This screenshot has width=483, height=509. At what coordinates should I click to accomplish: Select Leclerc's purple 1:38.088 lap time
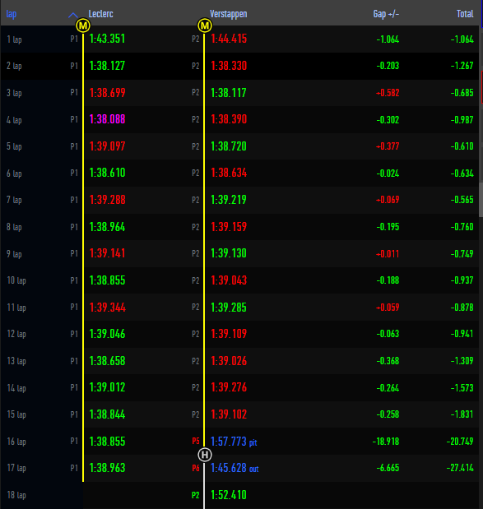pyautogui.click(x=107, y=119)
